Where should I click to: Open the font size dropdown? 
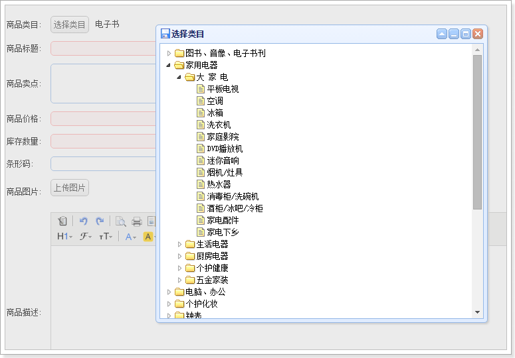tap(106, 236)
